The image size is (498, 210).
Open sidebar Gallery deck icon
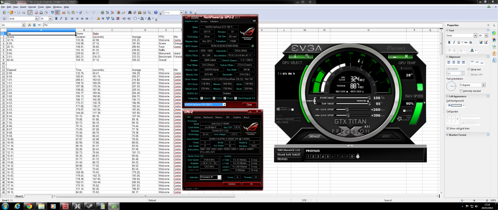(x=494, y=46)
